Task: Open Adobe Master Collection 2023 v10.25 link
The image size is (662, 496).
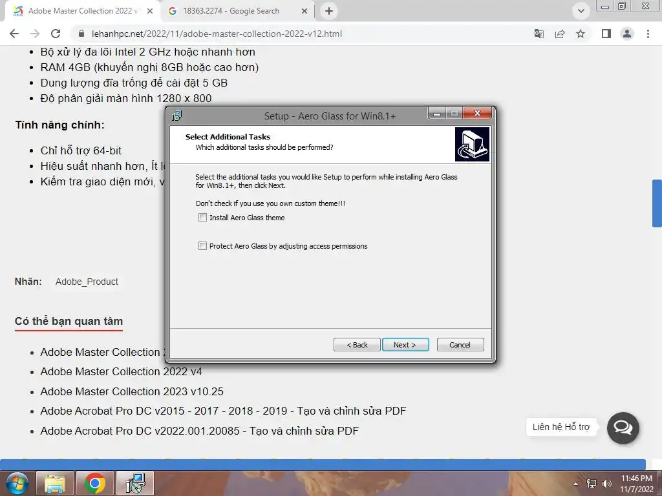Action: click(132, 391)
